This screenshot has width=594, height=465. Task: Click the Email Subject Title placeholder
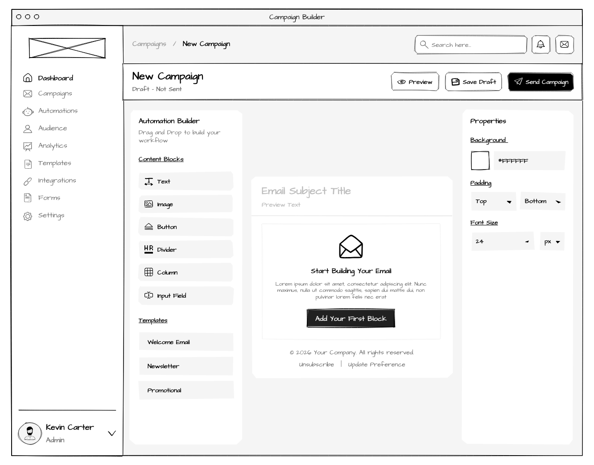(x=306, y=191)
